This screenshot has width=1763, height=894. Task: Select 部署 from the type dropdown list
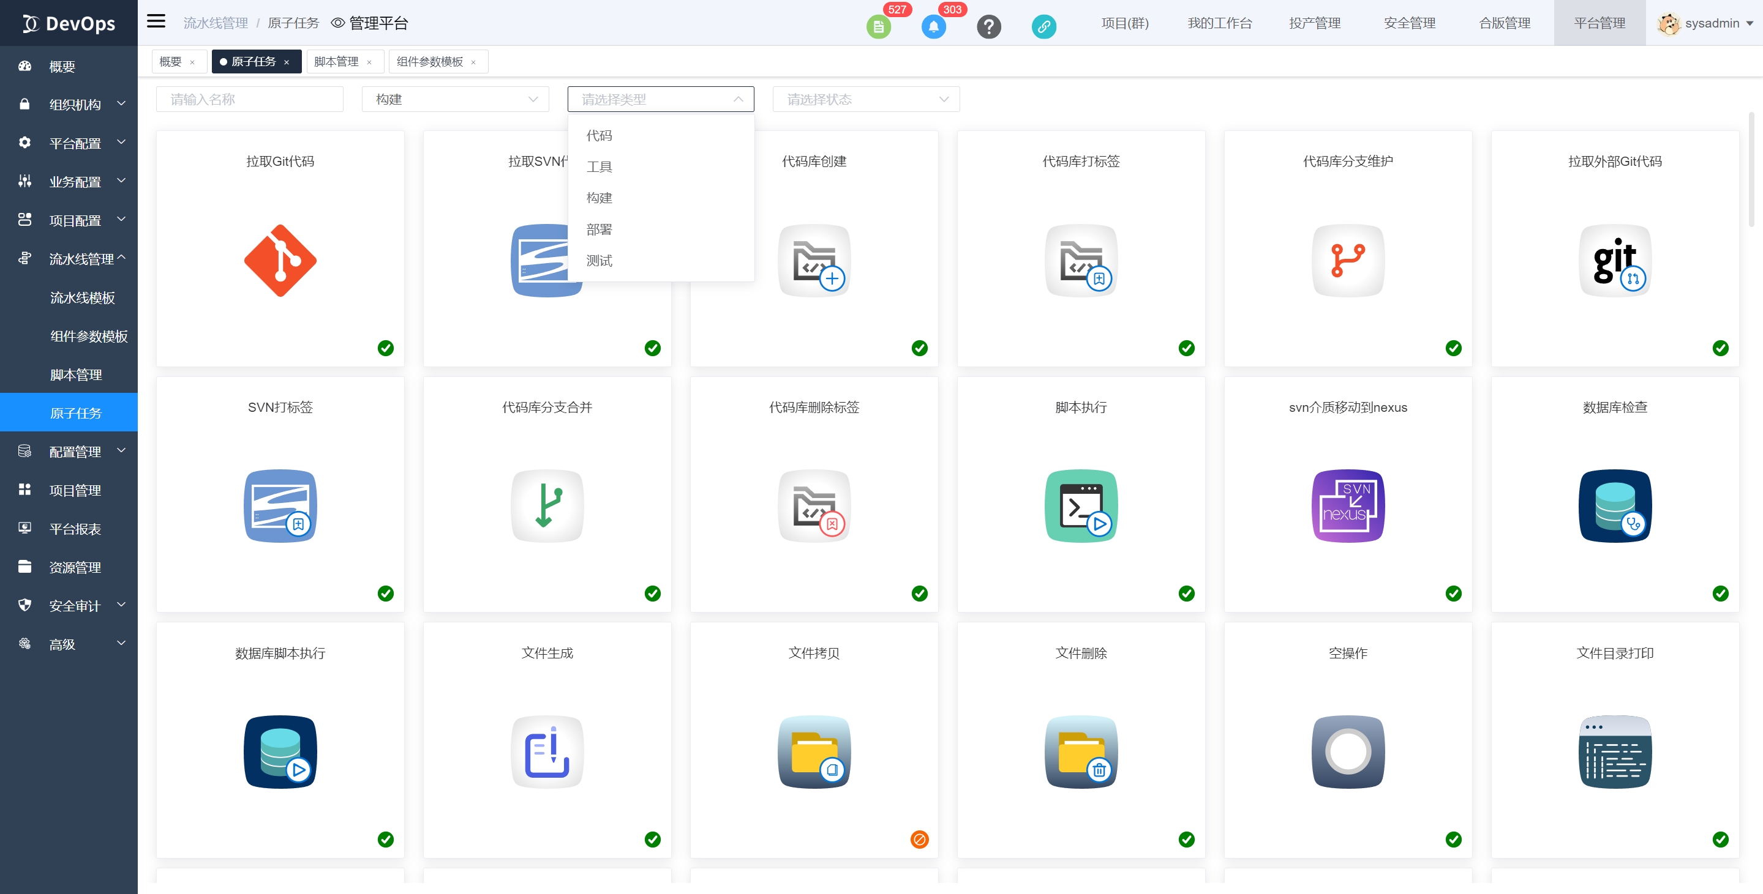599,229
